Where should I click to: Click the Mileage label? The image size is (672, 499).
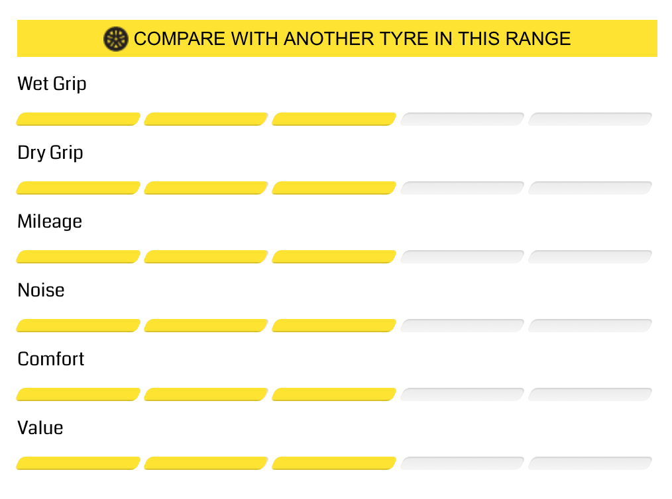pyautogui.click(x=50, y=222)
